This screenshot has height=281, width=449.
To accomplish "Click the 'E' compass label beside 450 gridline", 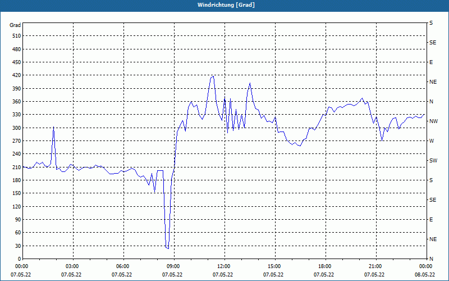I will pos(431,62).
